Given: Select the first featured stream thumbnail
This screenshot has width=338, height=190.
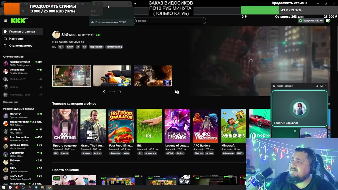Looking at the screenshot, I should pyautogui.click(x=72, y=76).
